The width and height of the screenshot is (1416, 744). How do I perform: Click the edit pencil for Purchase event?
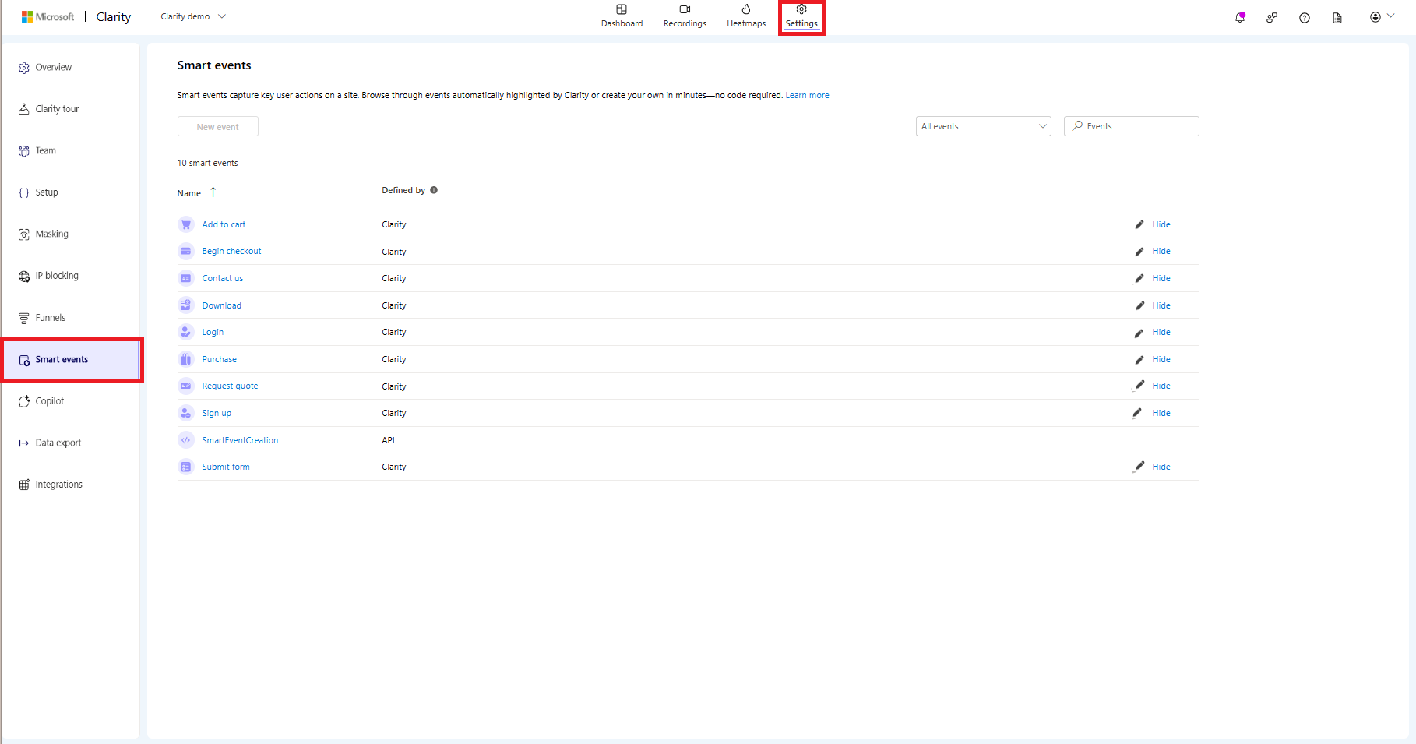point(1139,359)
